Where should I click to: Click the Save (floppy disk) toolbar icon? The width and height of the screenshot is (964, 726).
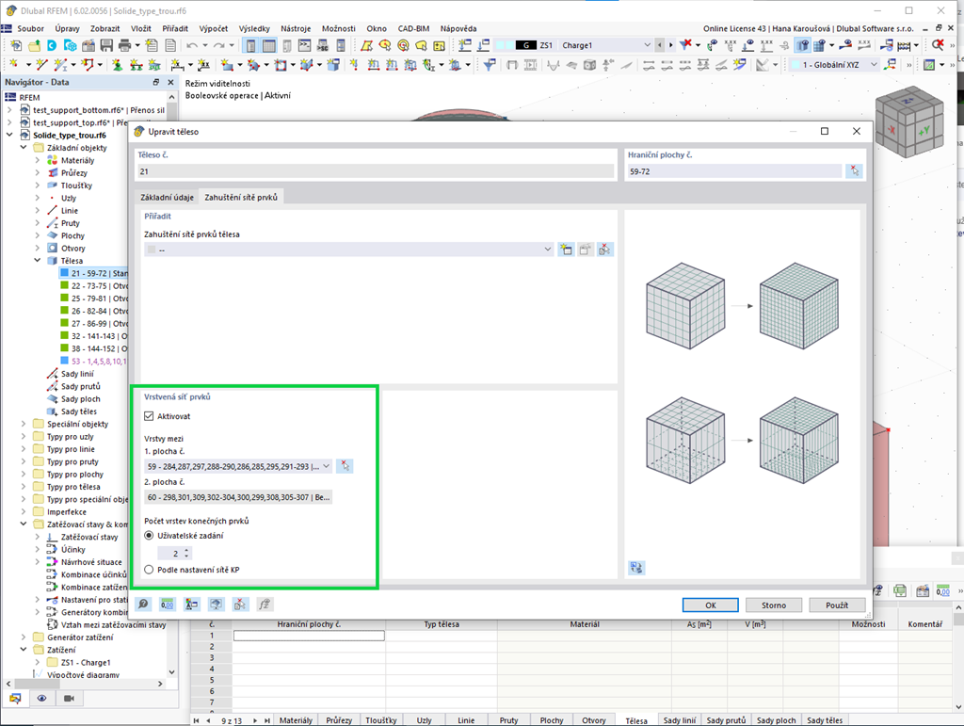107,45
